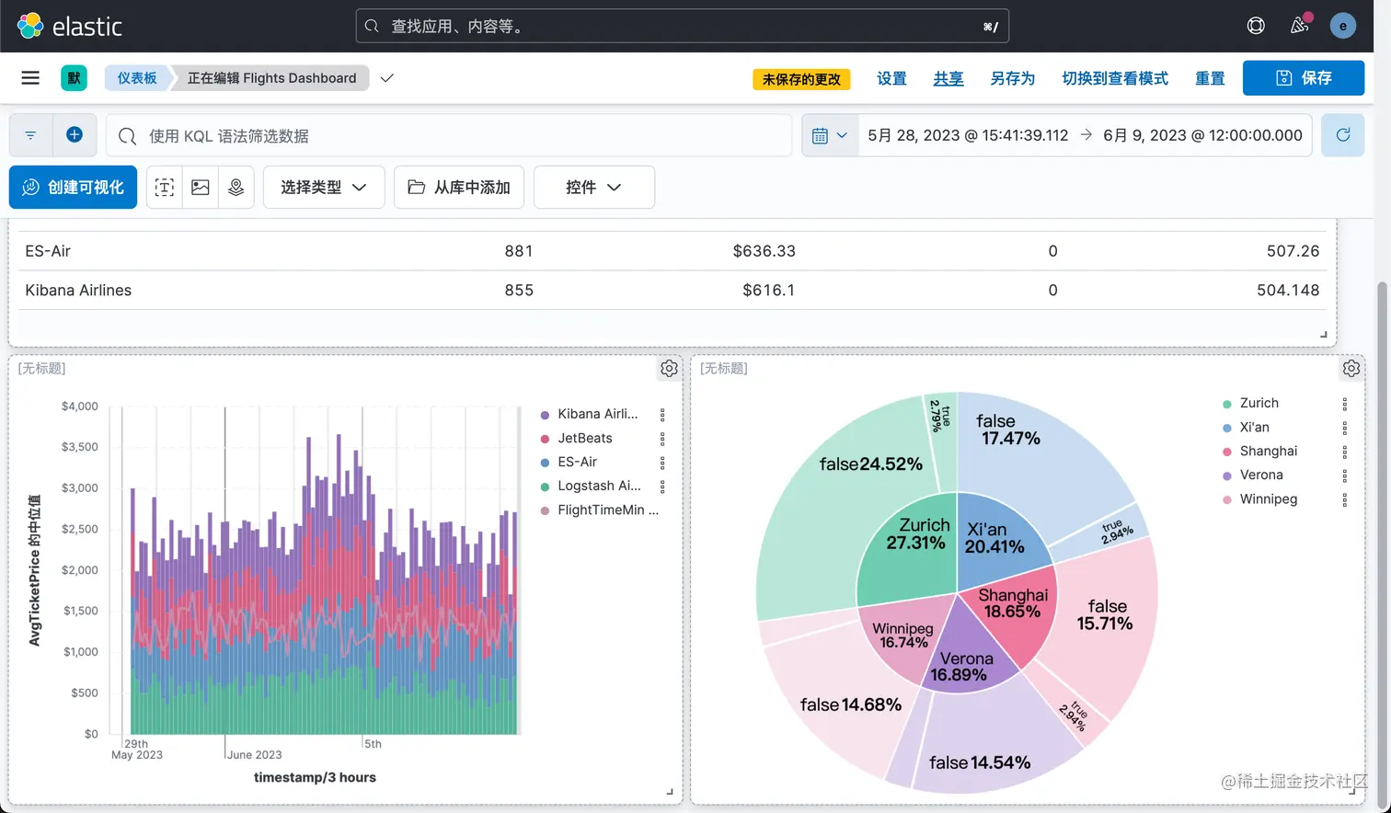Click the 504.148 table value

pos(1287,291)
